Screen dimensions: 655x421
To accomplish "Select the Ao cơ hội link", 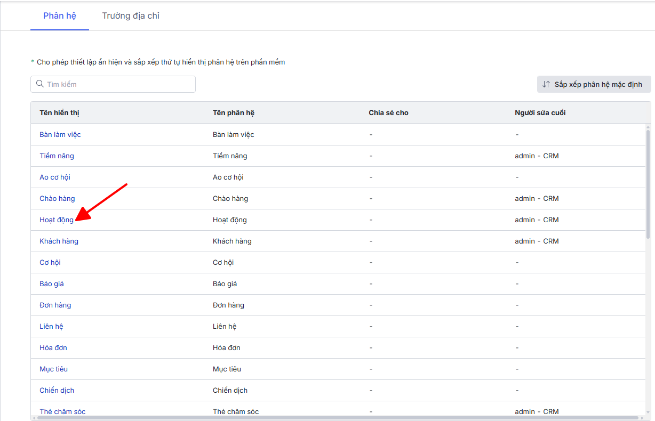I will point(55,177).
